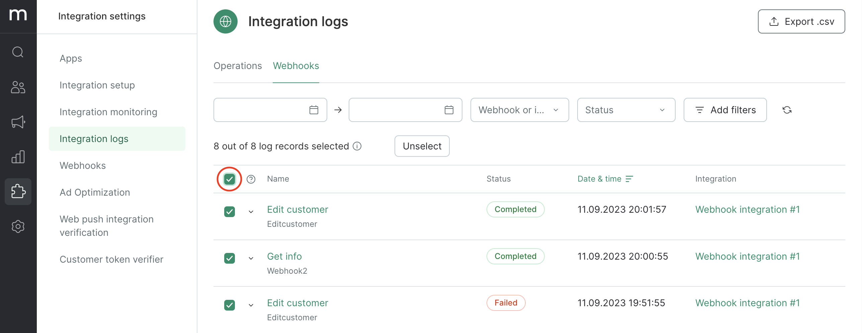
Task: Select Integration logs in the settings menu
Action: pyautogui.click(x=117, y=139)
